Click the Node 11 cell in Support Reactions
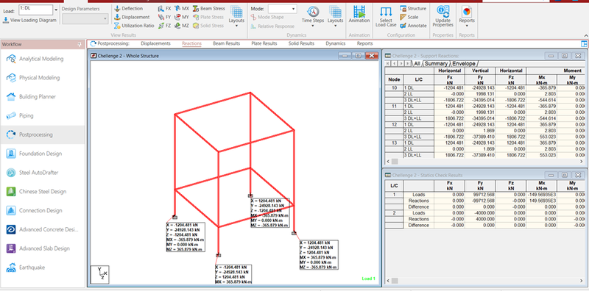The image size is (589, 291). pyautogui.click(x=394, y=106)
